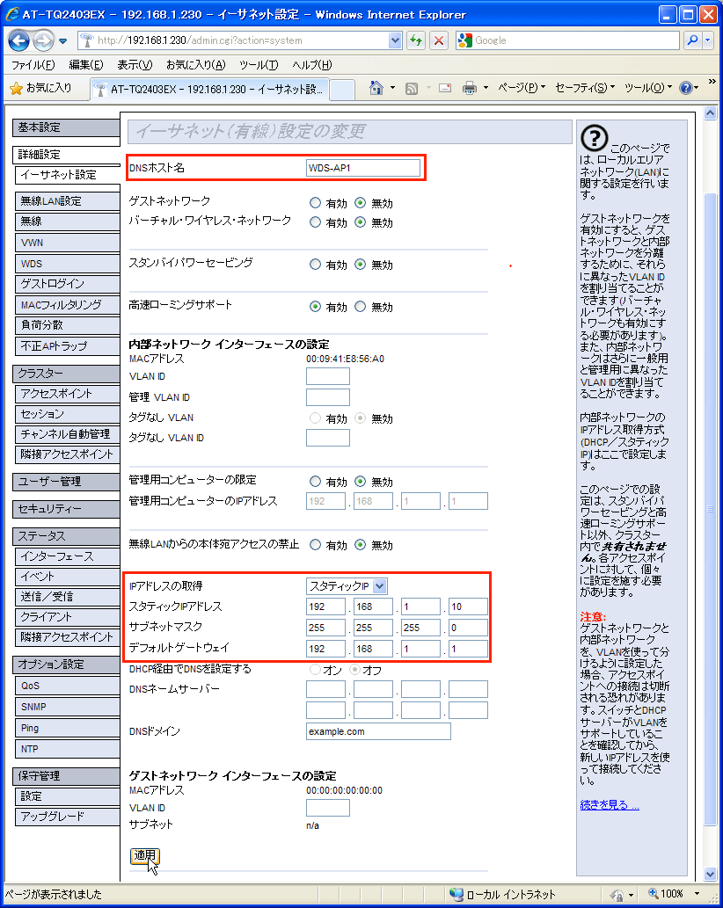Enable 無線LANからの本体宛アクセスの禁止 有効 radio
723x908 pixels.
(315, 544)
